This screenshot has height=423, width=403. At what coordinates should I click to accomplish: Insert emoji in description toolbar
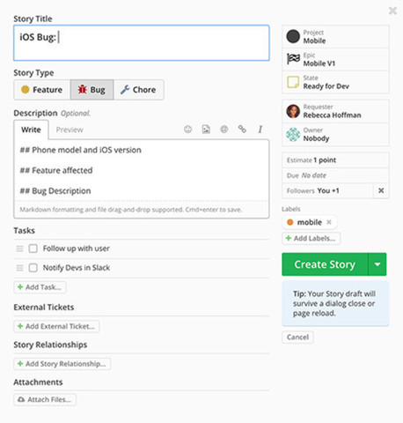tap(187, 130)
